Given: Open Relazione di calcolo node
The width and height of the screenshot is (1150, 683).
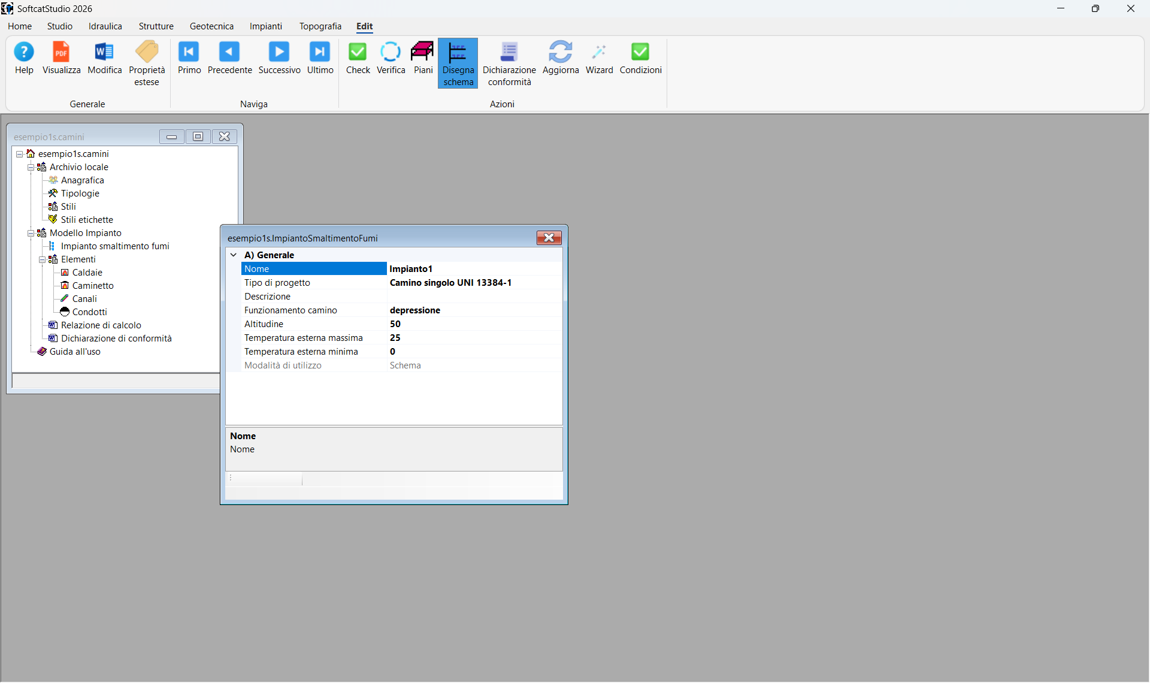Looking at the screenshot, I should coord(101,325).
